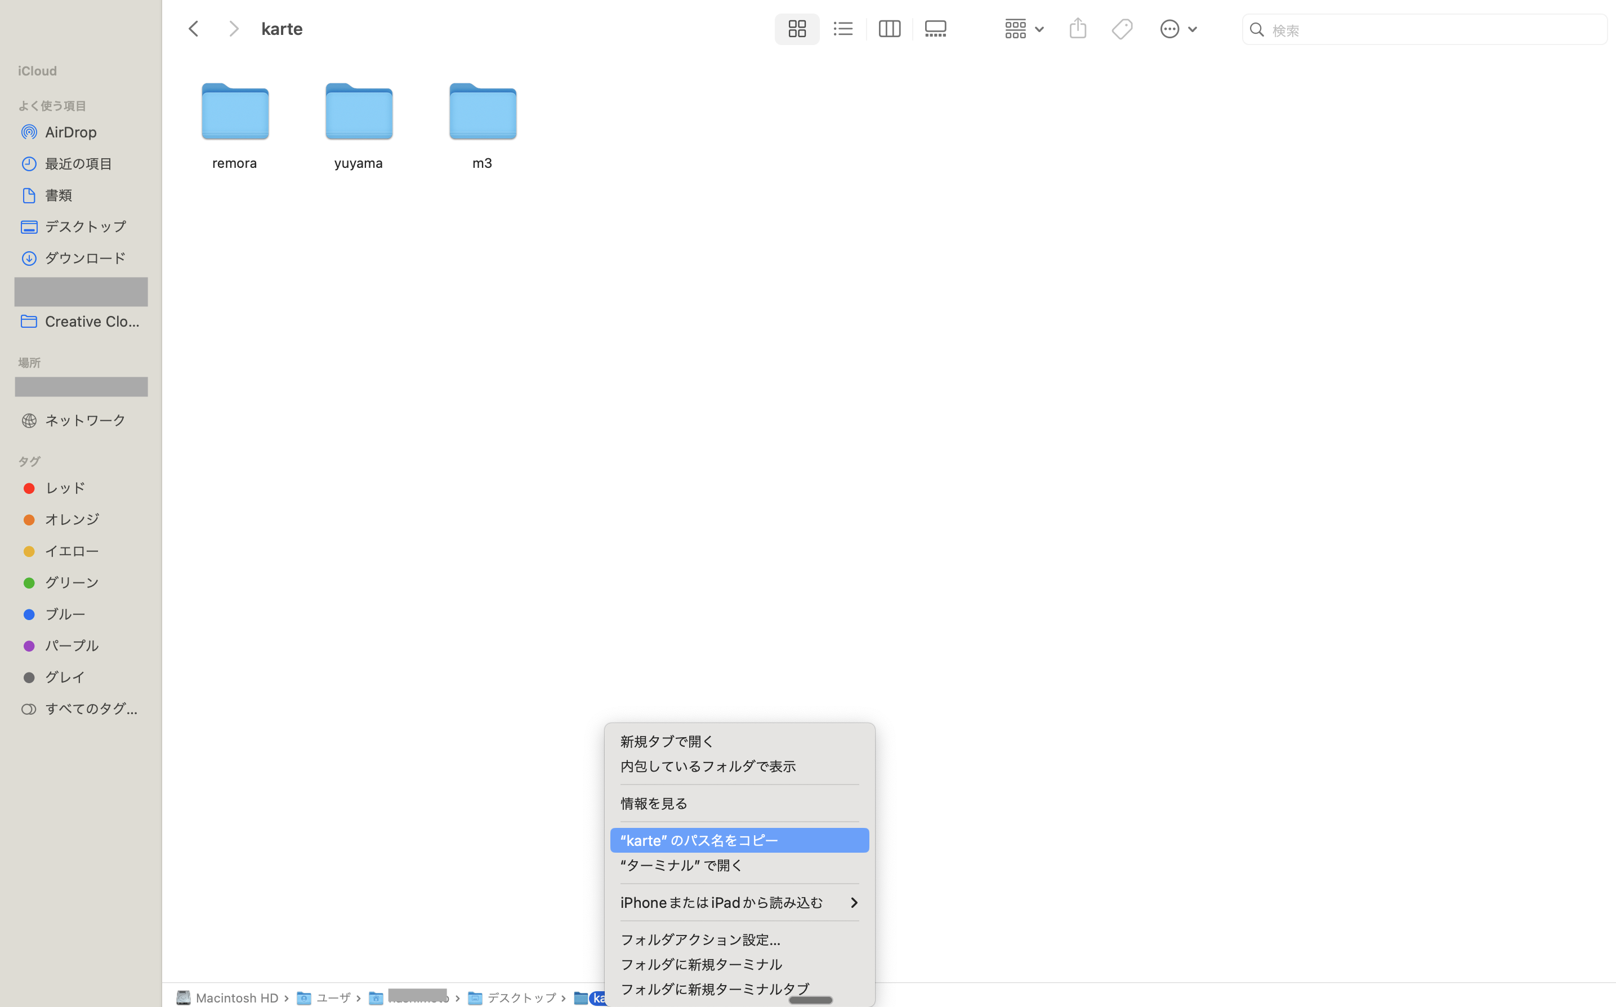Image resolution: width=1616 pixels, height=1007 pixels.
Task: Select the レッド color tag
Action: (x=65, y=488)
